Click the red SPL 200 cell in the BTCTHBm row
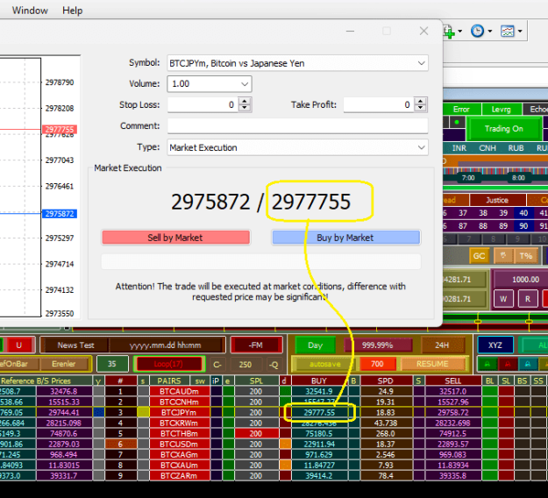548x498 pixels. 256,434
